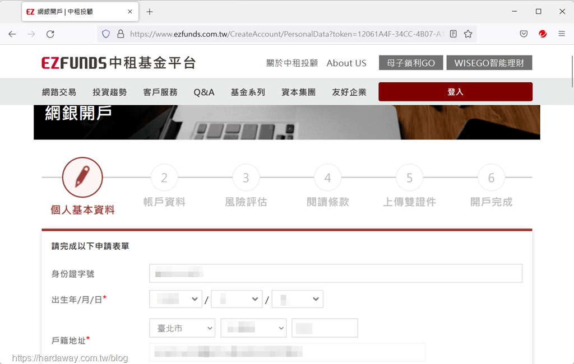Screen dimensions: 574x364
Task: Open the Firefox hamburger menu
Action: [x=562, y=34]
